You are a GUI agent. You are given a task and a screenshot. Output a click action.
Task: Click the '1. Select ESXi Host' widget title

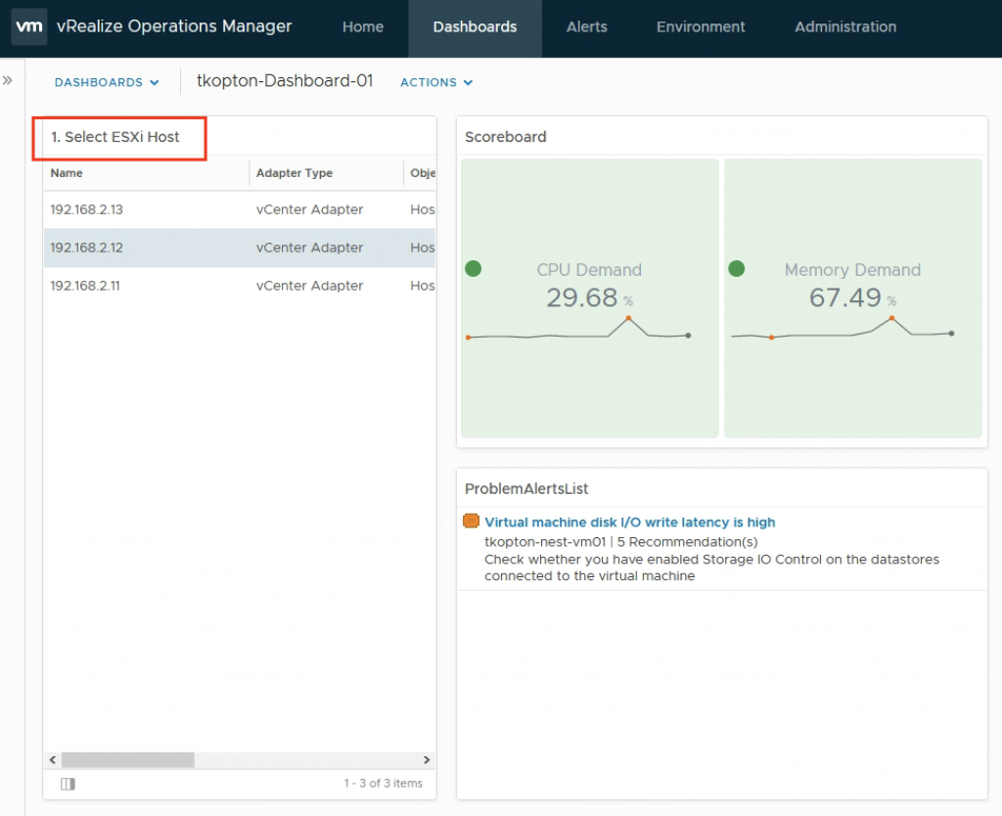tap(115, 137)
